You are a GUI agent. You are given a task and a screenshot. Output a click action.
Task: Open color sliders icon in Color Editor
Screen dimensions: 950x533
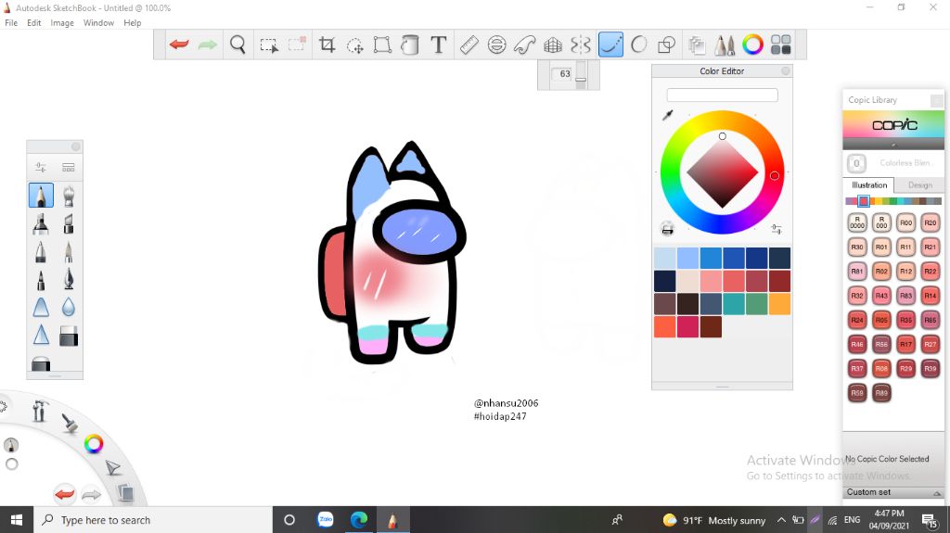777,229
